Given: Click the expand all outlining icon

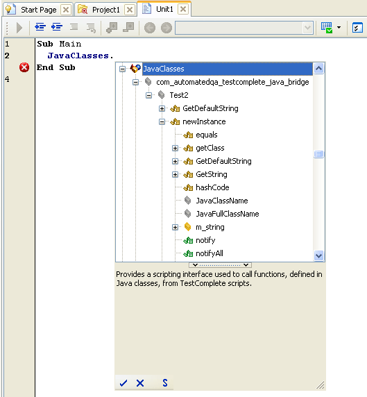Looking at the screenshot, I should point(112,27).
